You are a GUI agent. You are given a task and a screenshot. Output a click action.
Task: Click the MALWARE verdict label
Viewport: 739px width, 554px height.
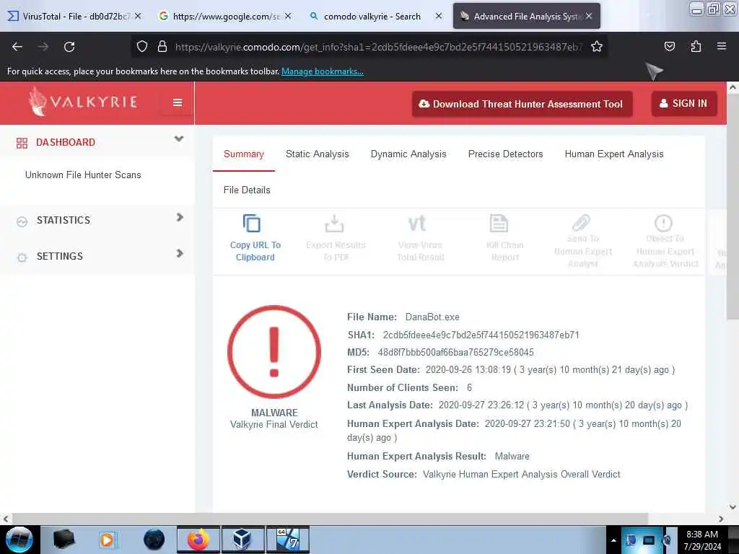(274, 413)
